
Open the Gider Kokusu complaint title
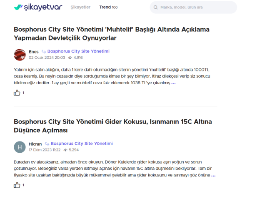[x=112, y=126]
